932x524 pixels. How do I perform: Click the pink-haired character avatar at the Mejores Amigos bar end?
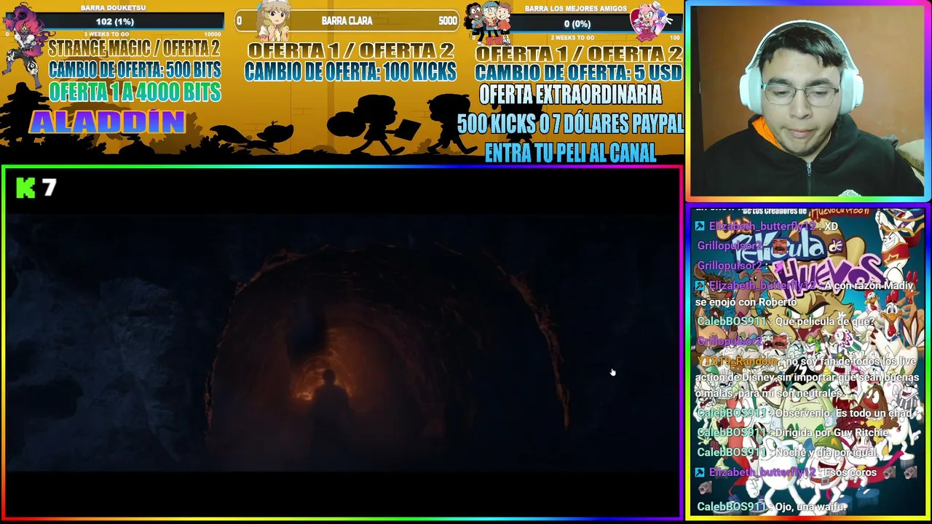point(652,22)
